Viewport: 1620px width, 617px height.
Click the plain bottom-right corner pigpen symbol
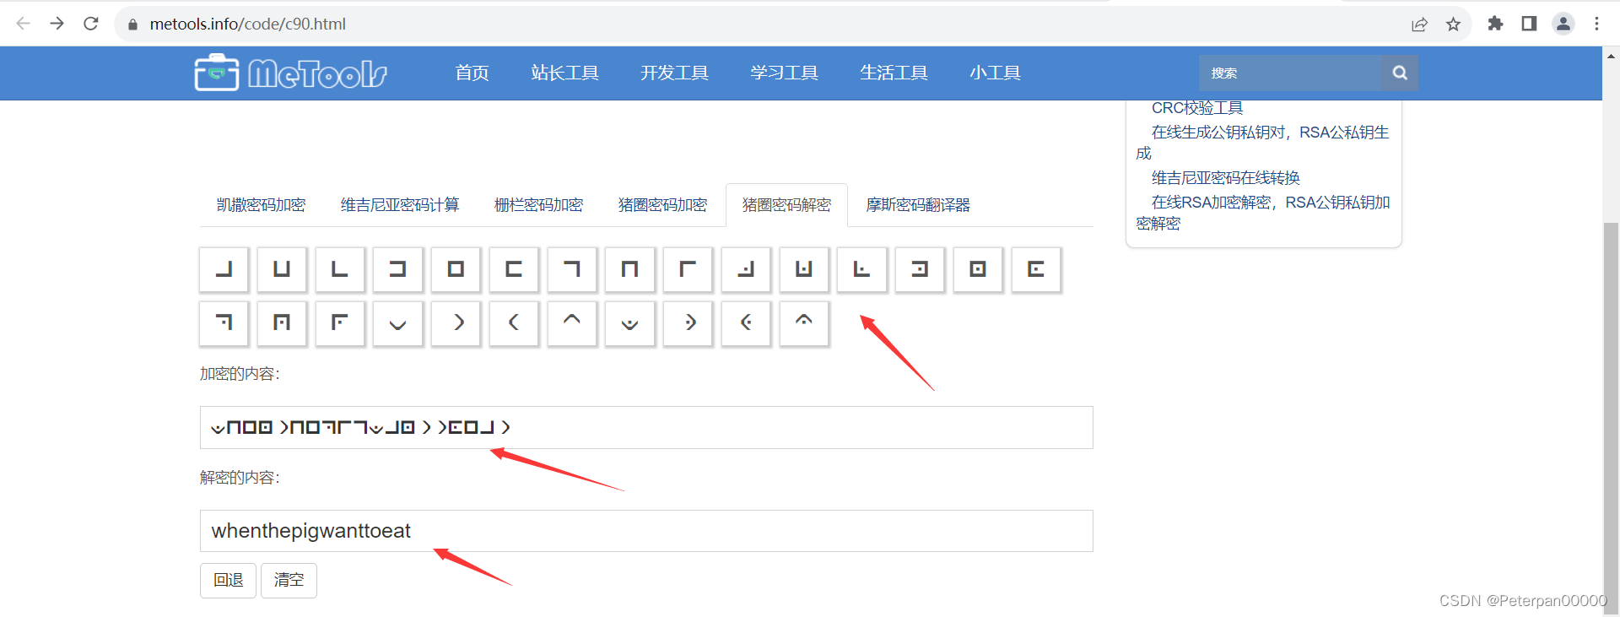224,269
